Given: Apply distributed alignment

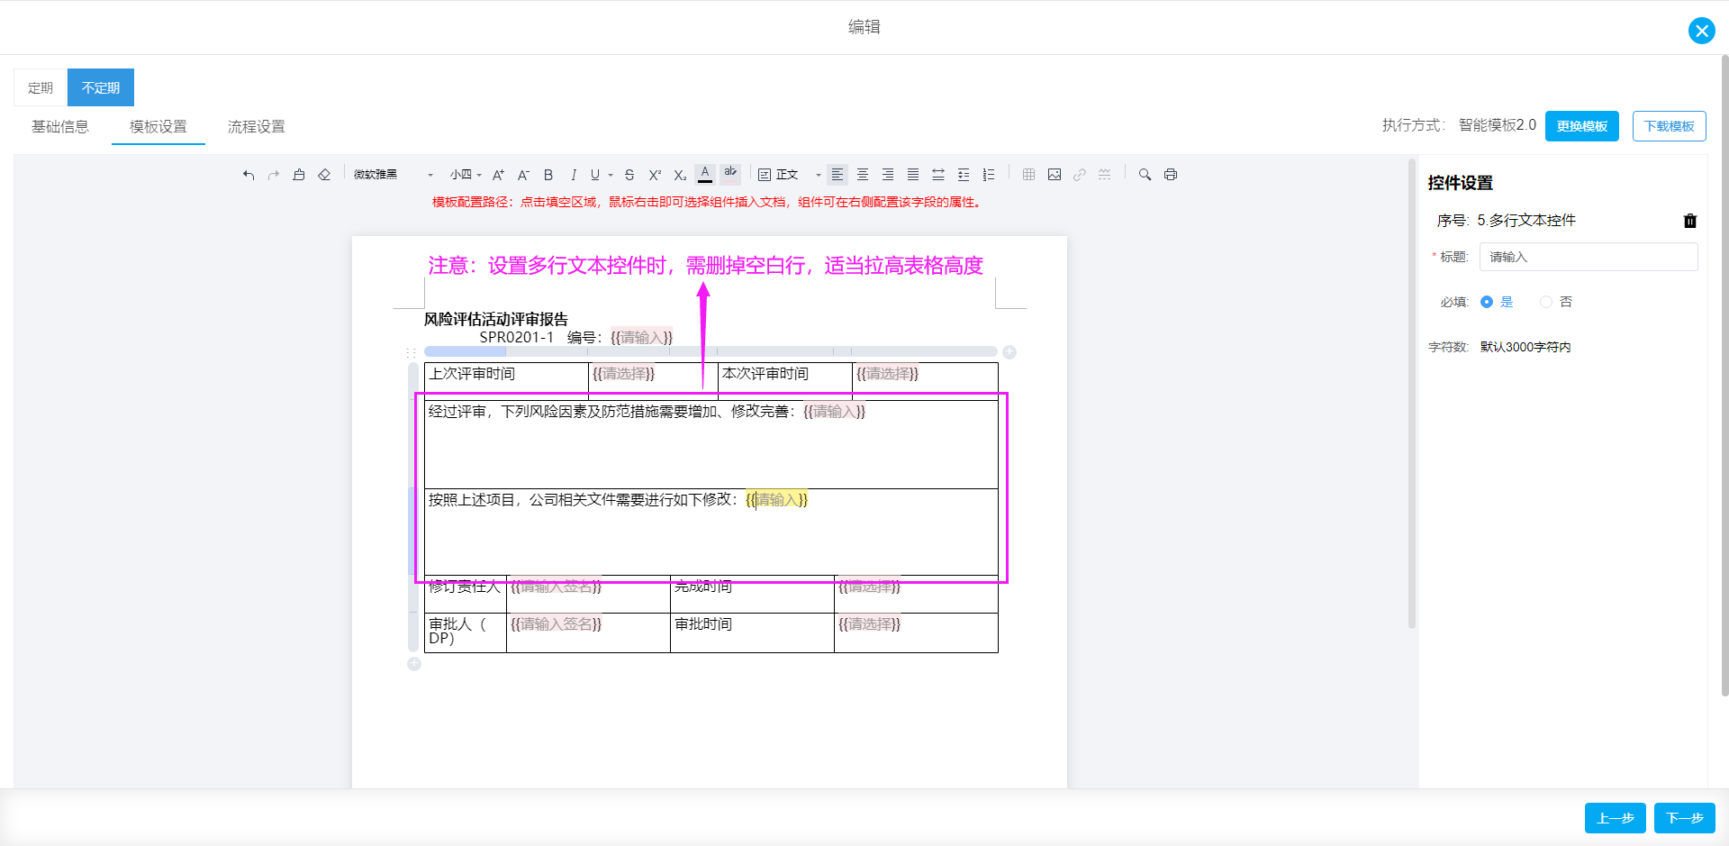Looking at the screenshot, I should point(938,175).
